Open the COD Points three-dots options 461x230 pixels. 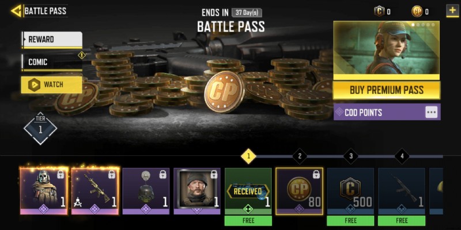[x=431, y=112]
